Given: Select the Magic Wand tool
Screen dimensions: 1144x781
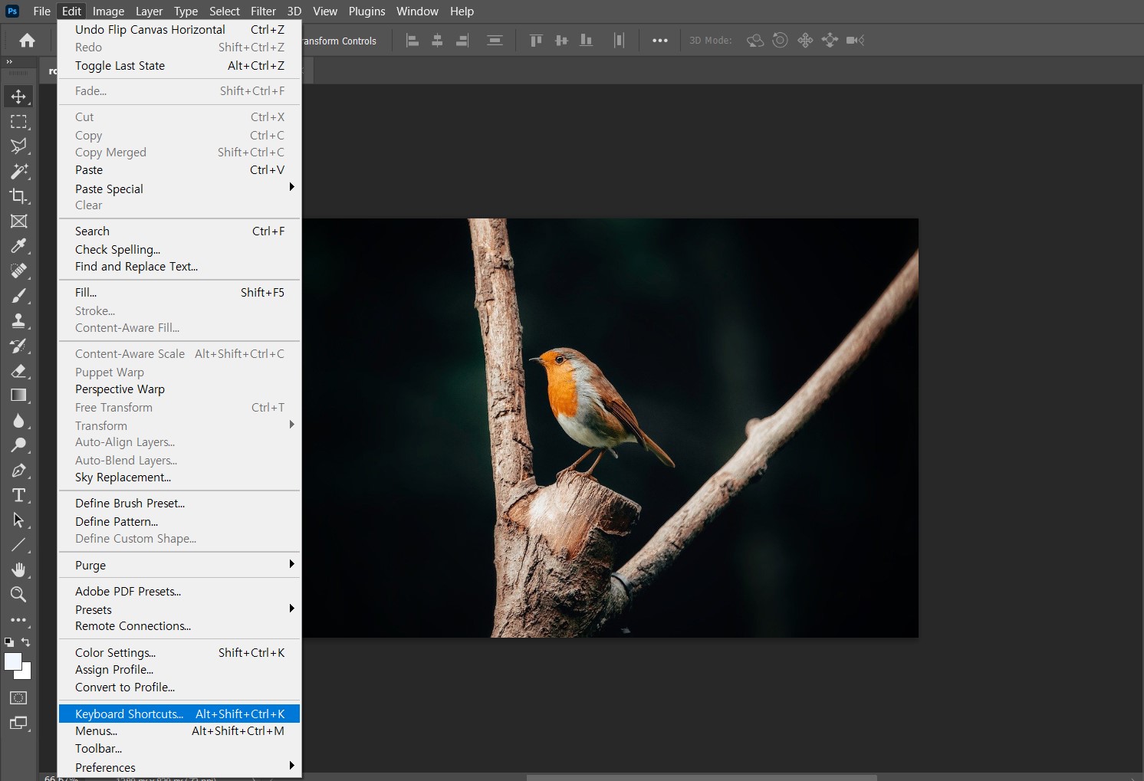Looking at the screenshot, I should 18,171.
